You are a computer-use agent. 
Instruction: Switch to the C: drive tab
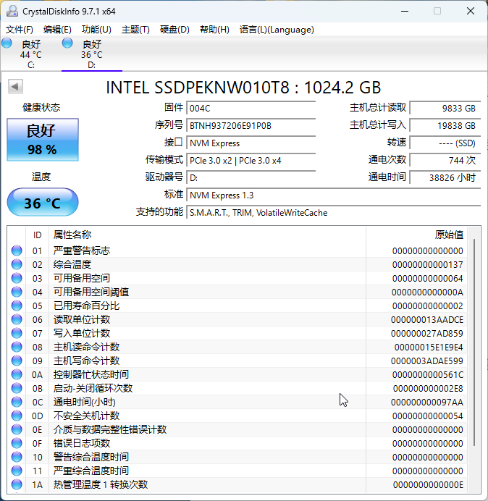30,54
